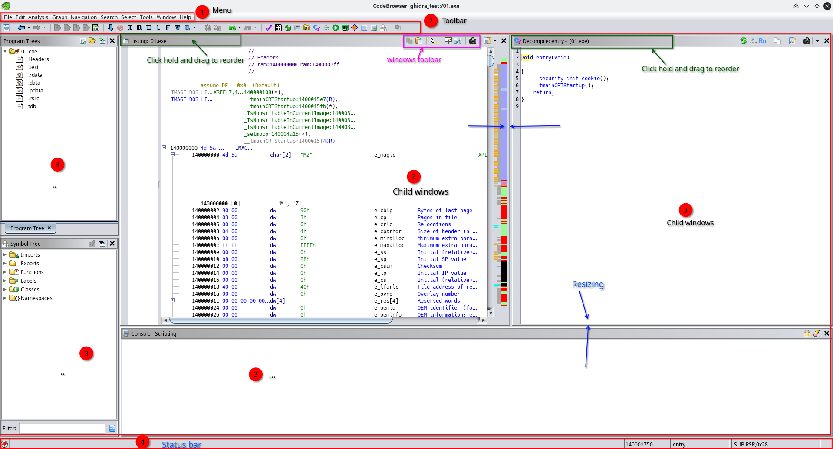This screenshot has height=449, width=833.
Task: Click the Decompile snapshot camera icon
Action: tap(807, 41)
